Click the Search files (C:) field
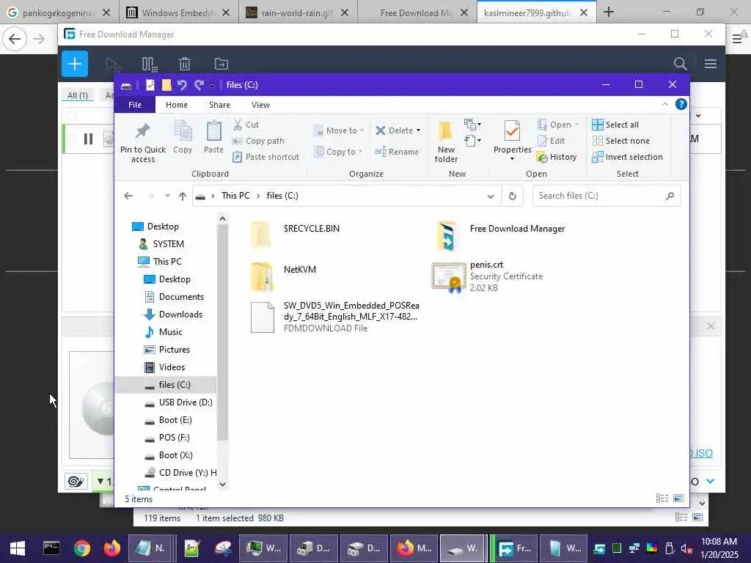 tap(606, 196)
